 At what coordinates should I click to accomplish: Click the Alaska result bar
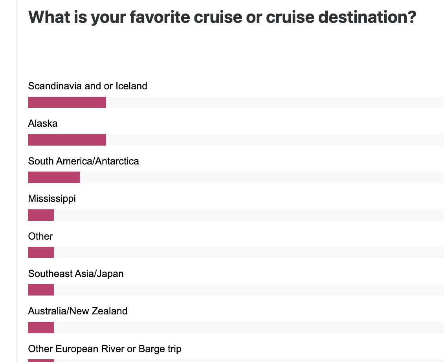pos(67,140)
